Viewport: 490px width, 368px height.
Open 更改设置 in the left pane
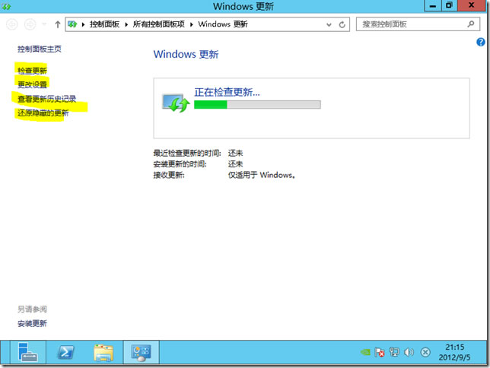coord(32,84)
